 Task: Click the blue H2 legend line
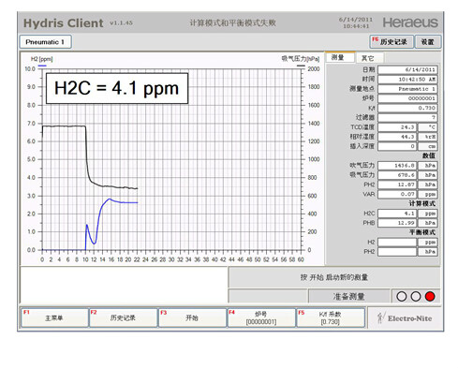coord(42,66)
